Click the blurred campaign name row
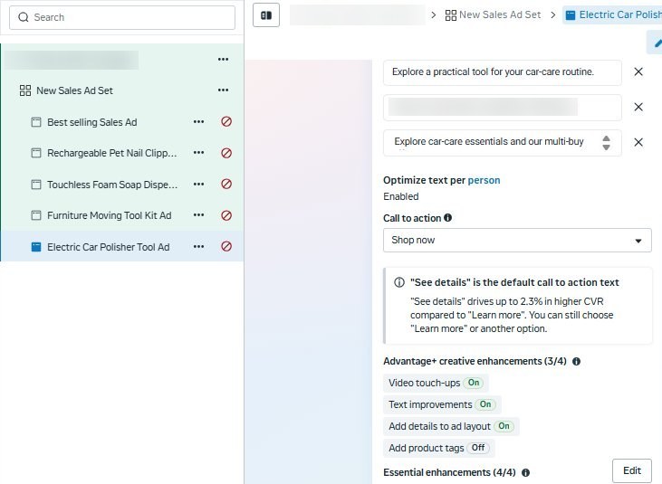 click(x=72, y=60)
